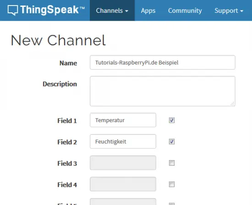The height and width of the screenshot is (205, 252).
Task: Grab the Description resize handle
Action: pos(232,103)
